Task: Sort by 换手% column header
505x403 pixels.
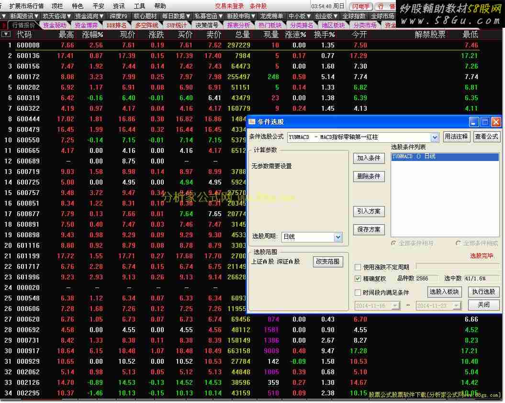Action: coord(325,35)
